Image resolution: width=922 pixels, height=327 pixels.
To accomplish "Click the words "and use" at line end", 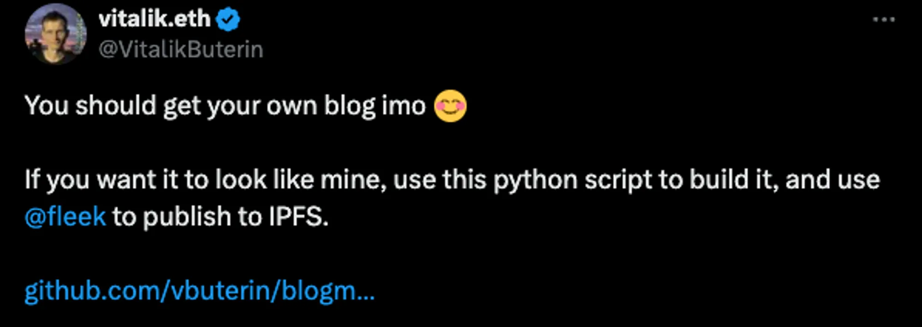I will click(833, 180).
